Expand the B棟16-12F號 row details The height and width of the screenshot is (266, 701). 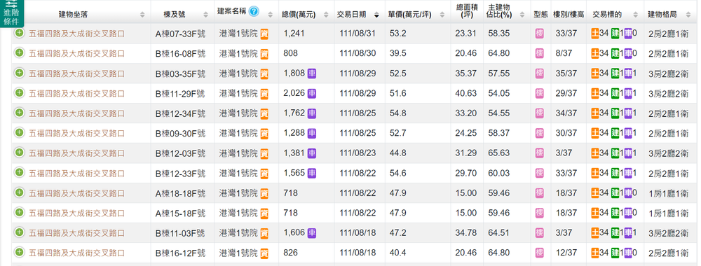pos(19,252)
